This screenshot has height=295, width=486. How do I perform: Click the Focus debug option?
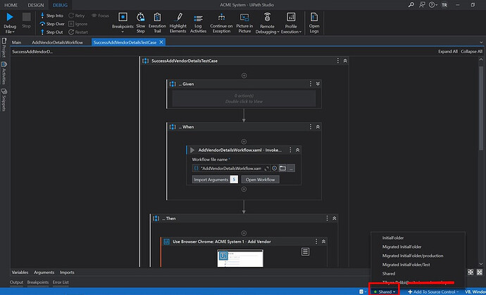coord(100,15)
